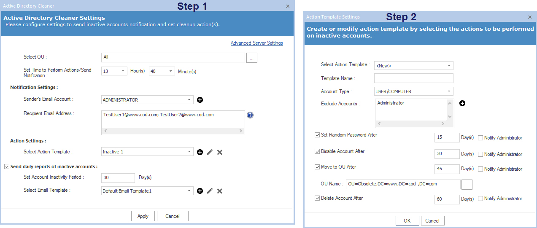Browse for OU next to Select OU

click(x=251, y=58)
